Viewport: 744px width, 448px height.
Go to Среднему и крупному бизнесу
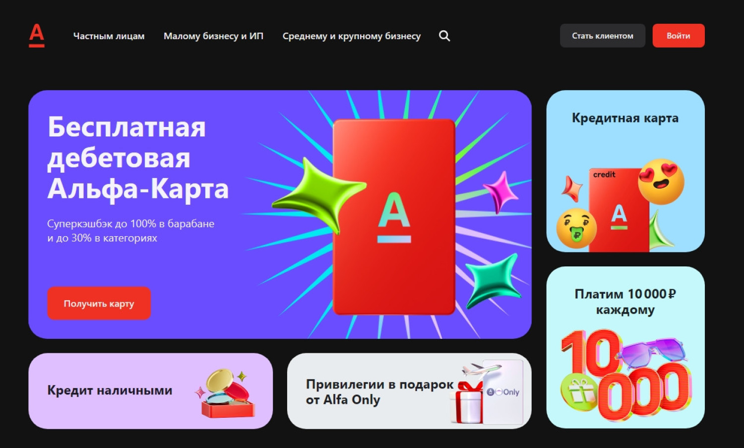coord(352,36)
